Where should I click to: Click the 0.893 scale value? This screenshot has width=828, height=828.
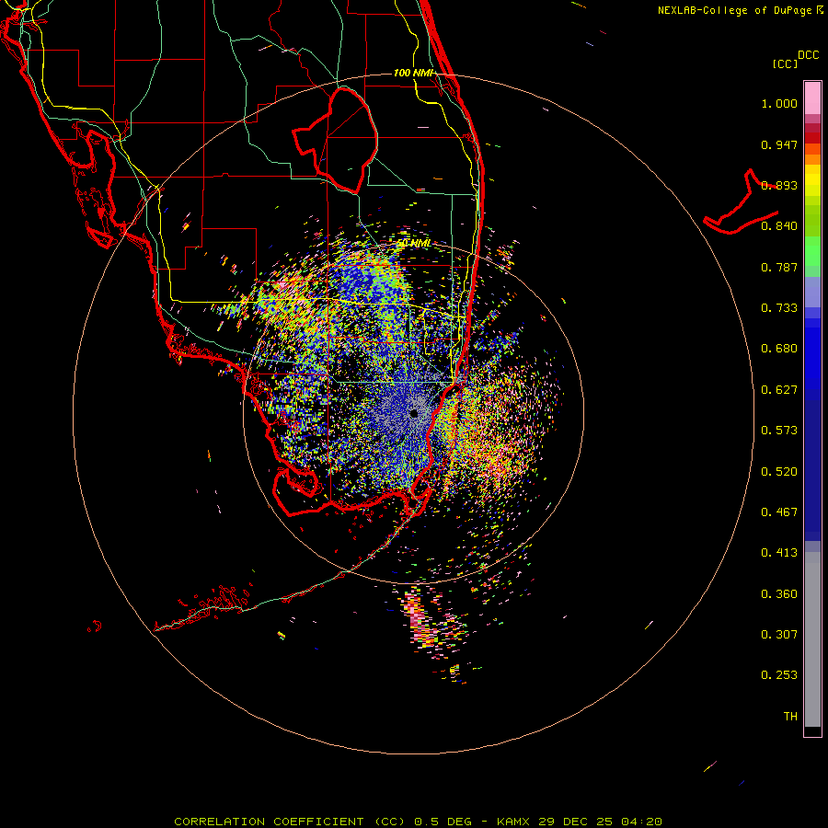(x=779, y=185)
